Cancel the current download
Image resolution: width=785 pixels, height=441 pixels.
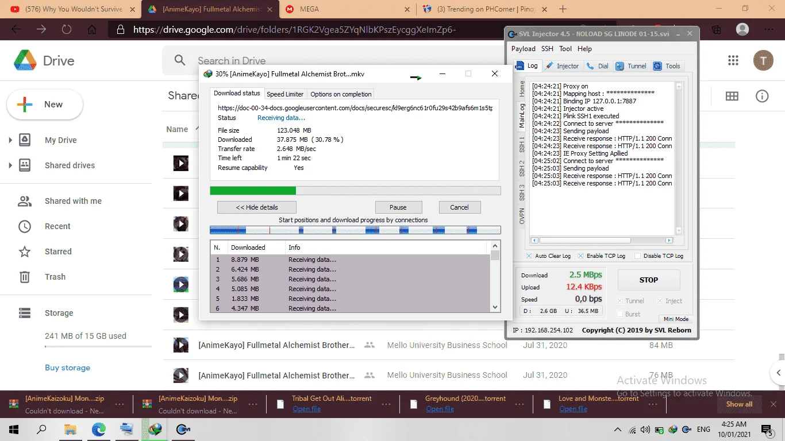tap(459, 207)
